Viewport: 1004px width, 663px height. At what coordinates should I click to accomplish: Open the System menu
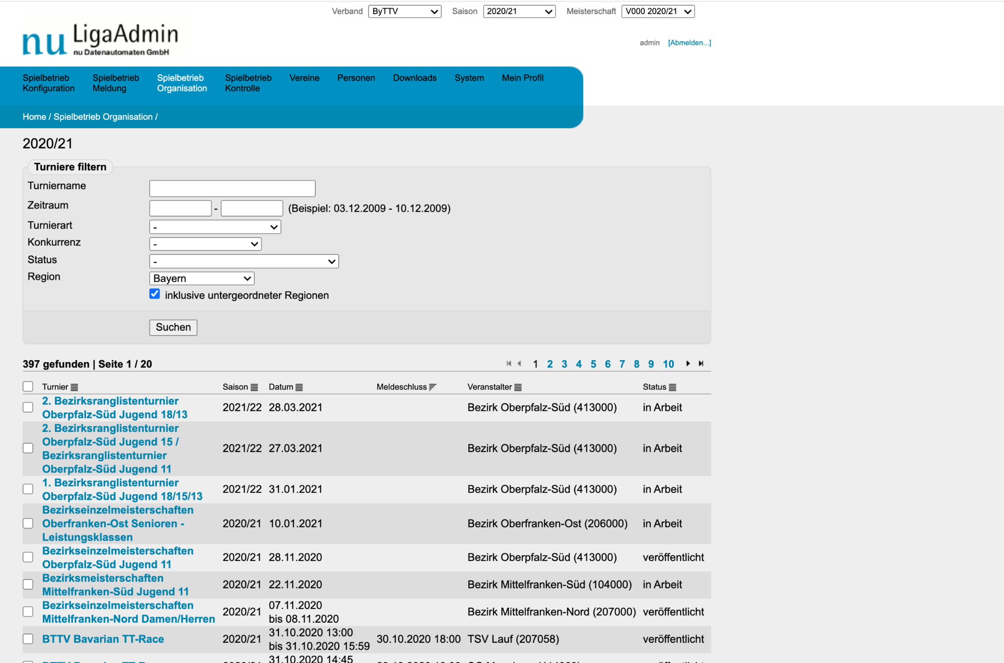pyautogui.click(x=469, y=78)
